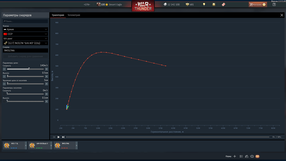This screenshot has width=286, height=161.
Task: Click the target altitude slider
Action: click(x=25, y=76)
